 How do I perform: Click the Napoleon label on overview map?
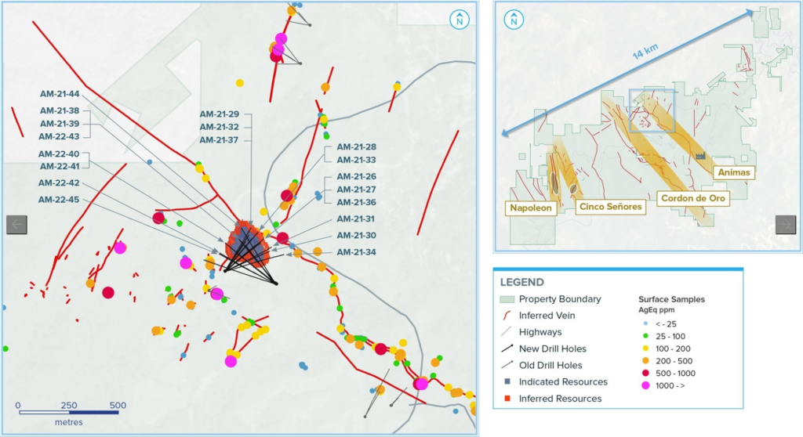click(532, 208)
